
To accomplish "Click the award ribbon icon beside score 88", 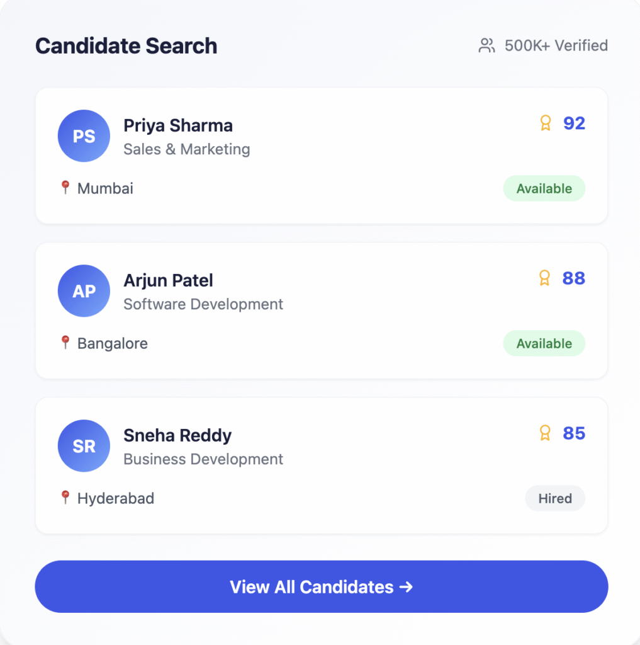I will (x=546, y=278).
